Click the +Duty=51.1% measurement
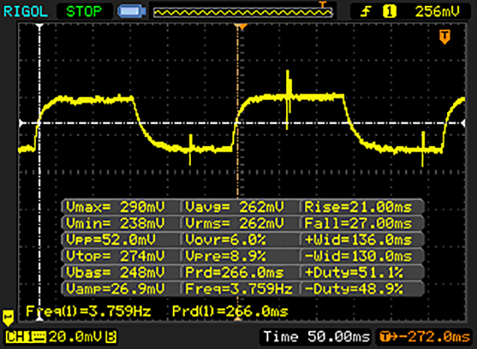 (x=354, y=272)
